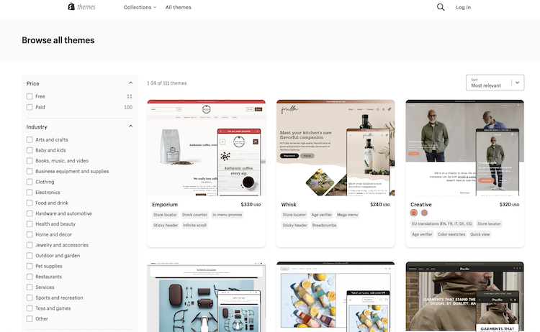Tick Jewelry and accessories checkbox
This screenshot has height=332, width=540.
tap(30, 245)
